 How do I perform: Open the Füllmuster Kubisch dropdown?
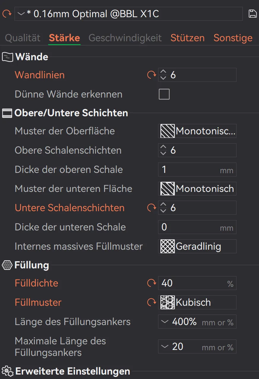pyautogui.click(x=197, y=302)
